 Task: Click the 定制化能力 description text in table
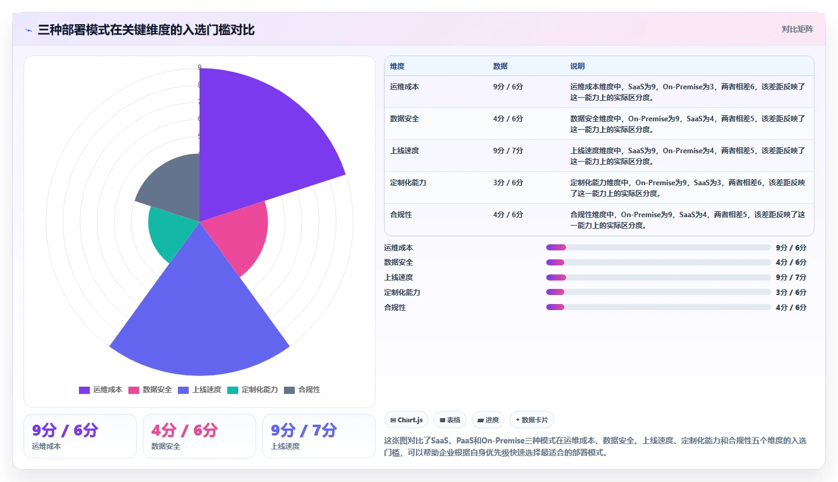(x=688, y=188)
